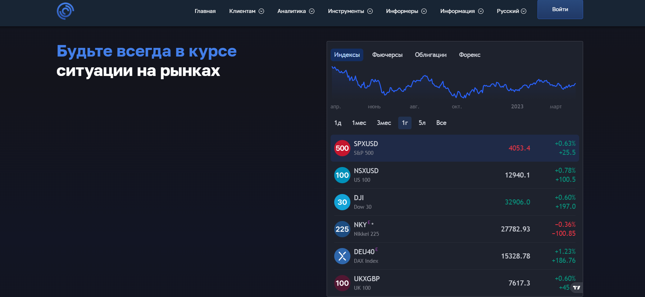The image size is (645, 297).
Task: Click the NKY price 27782.93
Action: coord(515,229)
